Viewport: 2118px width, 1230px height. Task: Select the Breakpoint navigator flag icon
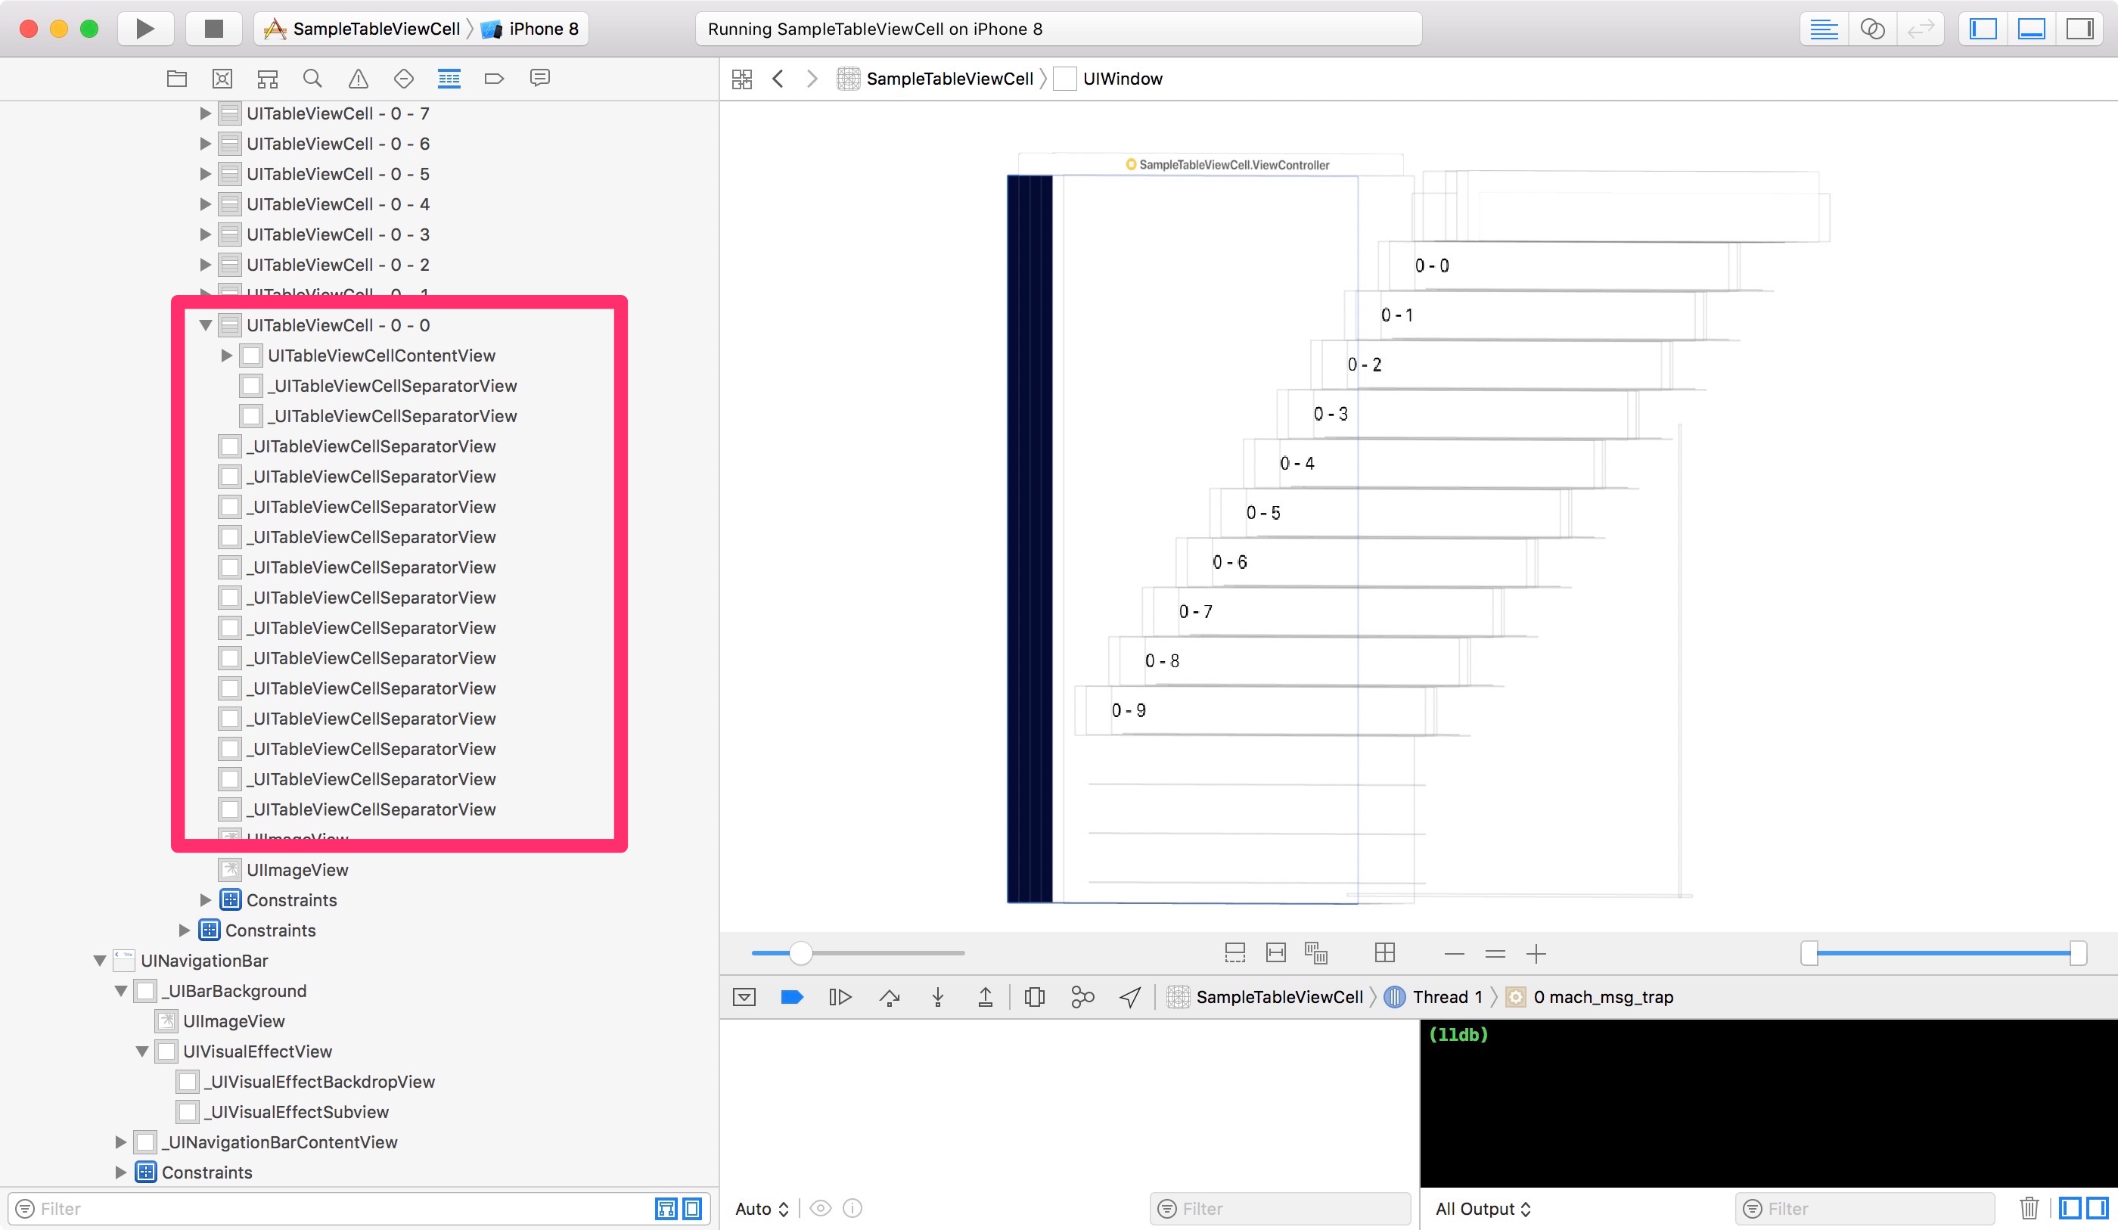[494, 77]
